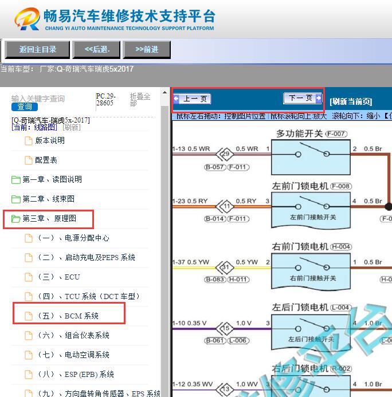392x397 pixels.
Task: Open （三）、ECU page
Action: point(58,277)
